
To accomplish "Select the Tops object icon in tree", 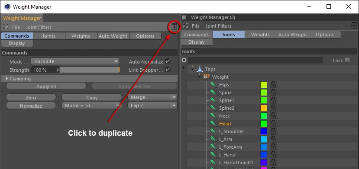I will point(200,69).
